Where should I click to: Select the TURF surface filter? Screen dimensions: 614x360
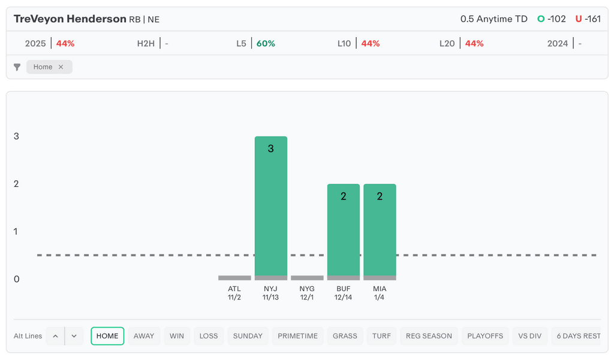[x=381, y=336]
